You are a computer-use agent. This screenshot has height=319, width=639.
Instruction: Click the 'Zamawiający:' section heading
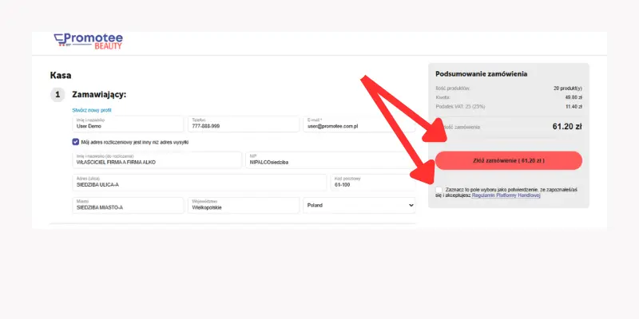pos(99,95)
